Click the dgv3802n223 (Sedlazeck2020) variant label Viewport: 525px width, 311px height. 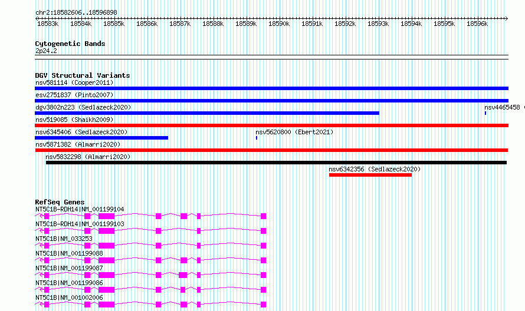click(x=83, y=107)
